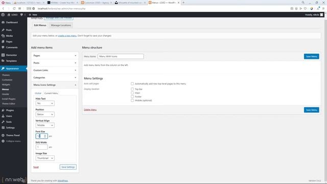327x184 pixels.
Task: Open Users in the admin sidebar
Action: (x=9, y=116)
